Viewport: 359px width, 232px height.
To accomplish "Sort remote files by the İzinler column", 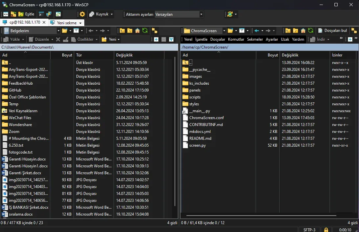I will (x=343, y=55).
